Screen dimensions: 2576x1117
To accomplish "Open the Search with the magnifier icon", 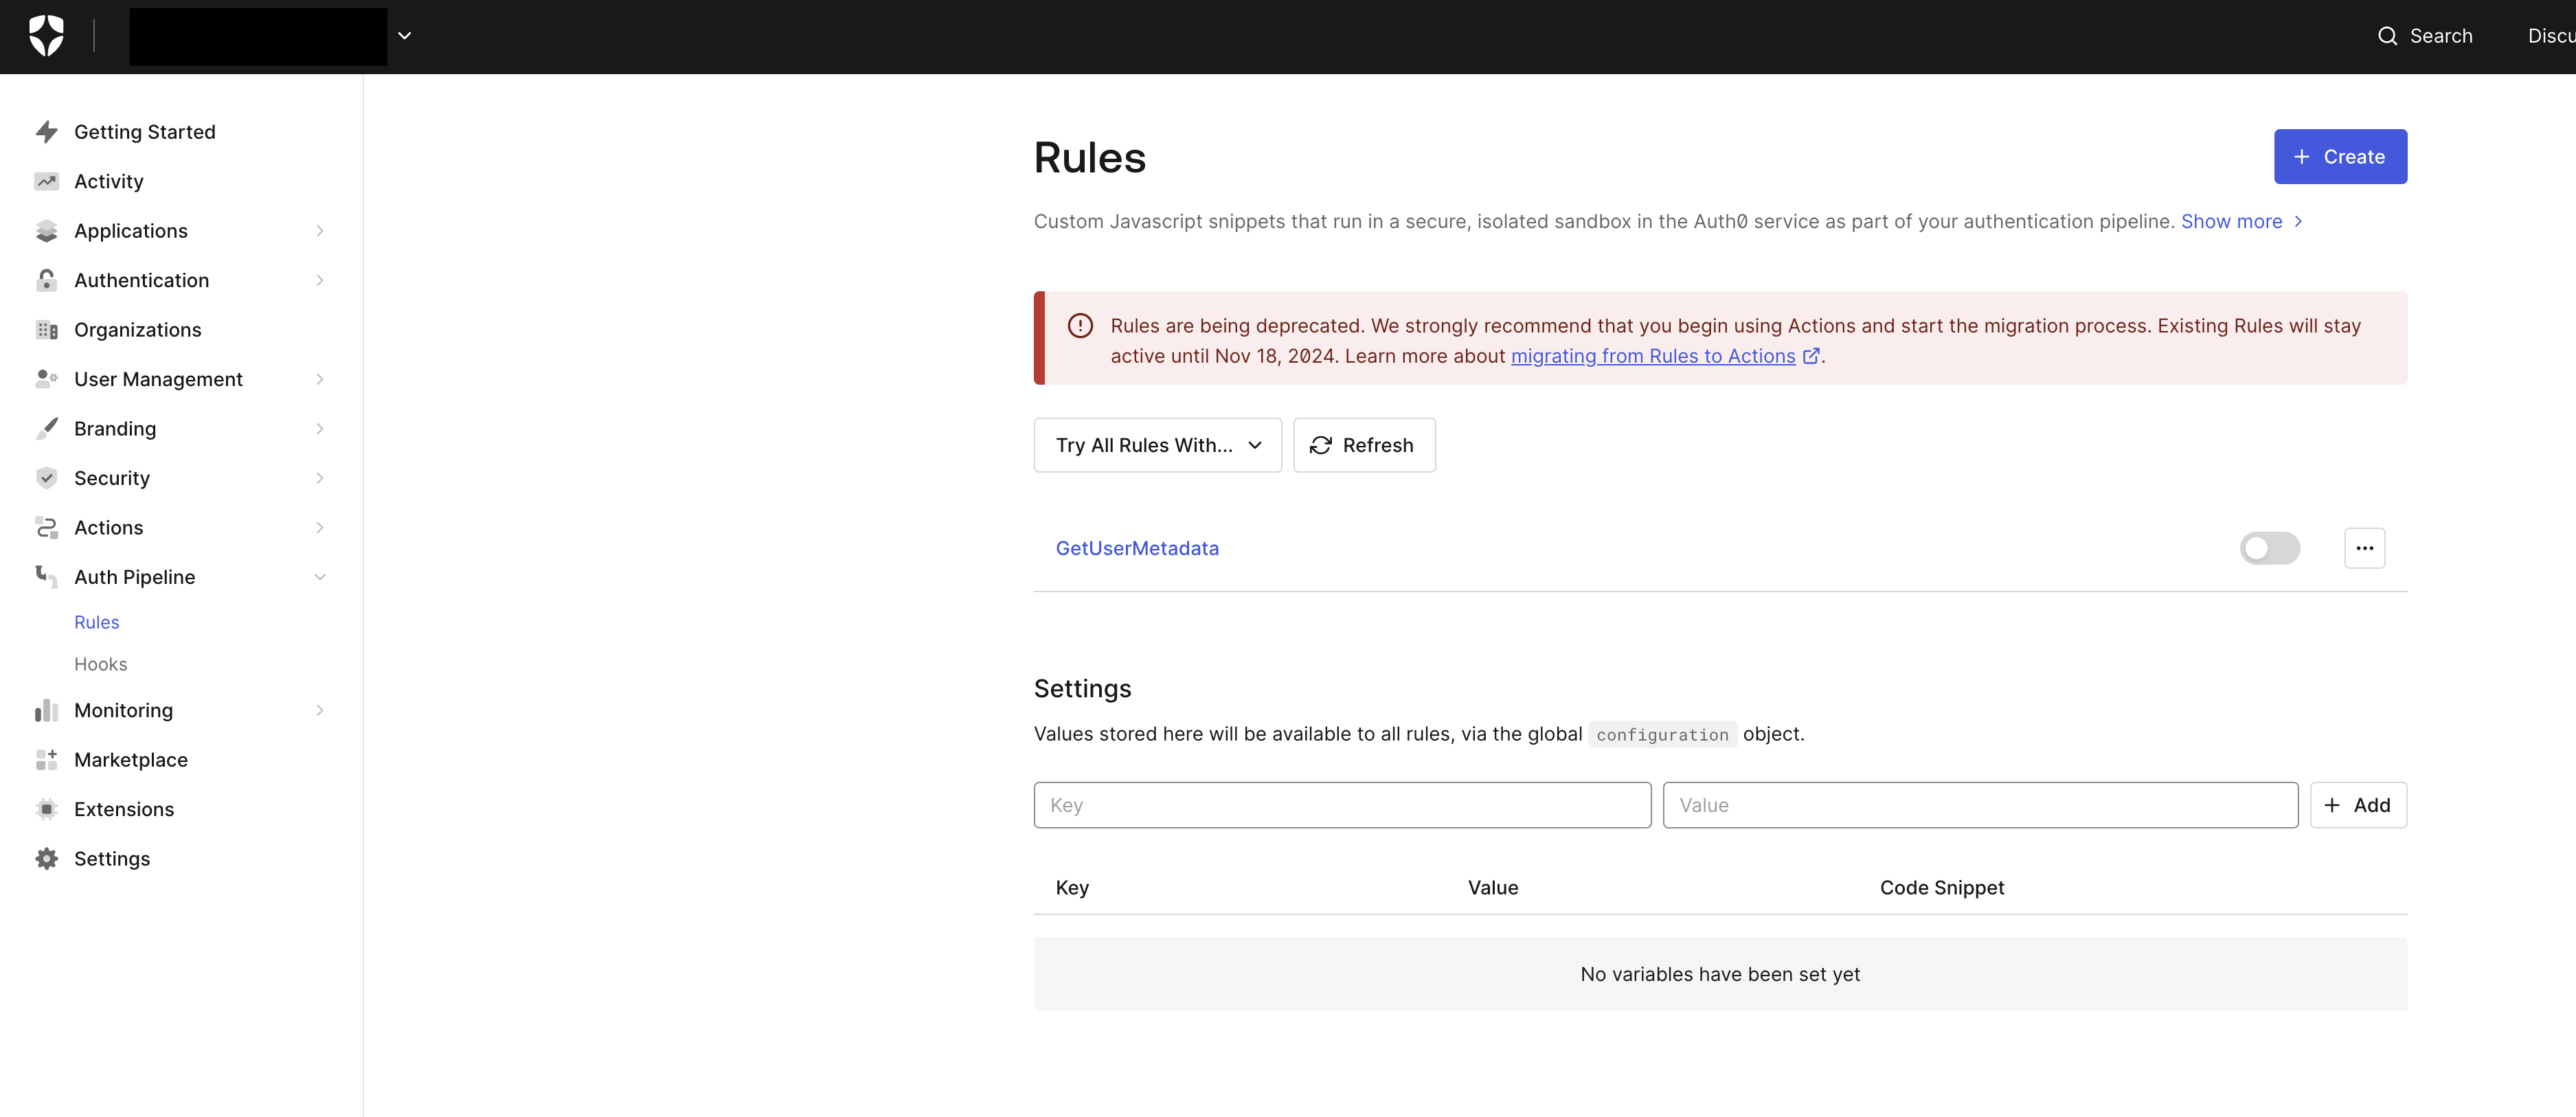I will point(2388,36).
